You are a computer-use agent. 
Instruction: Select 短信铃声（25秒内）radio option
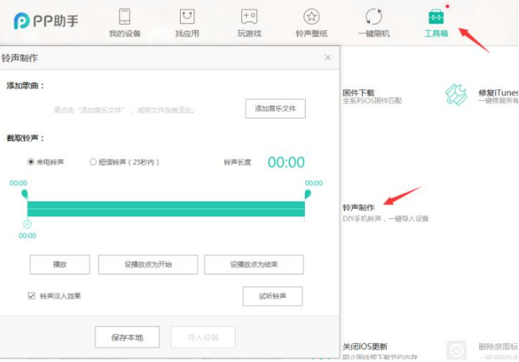point(93,162)
